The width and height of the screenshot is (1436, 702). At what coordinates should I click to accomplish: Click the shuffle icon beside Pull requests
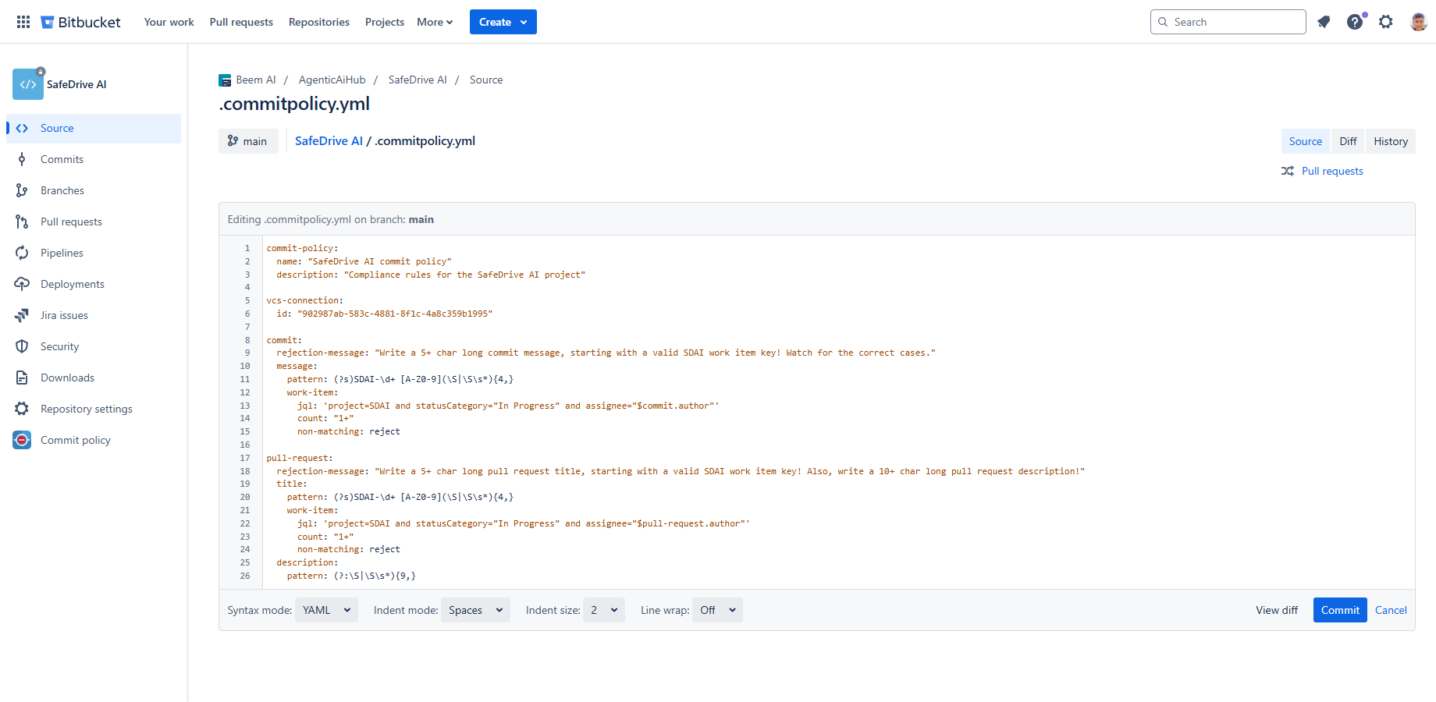[1288, 171]
